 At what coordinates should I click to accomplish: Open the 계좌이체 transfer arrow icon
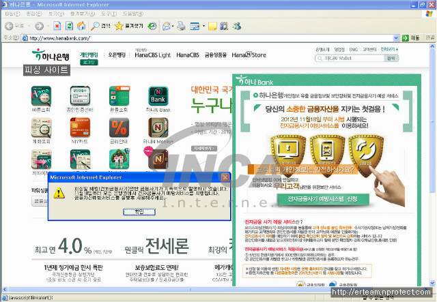coord(41,160)
